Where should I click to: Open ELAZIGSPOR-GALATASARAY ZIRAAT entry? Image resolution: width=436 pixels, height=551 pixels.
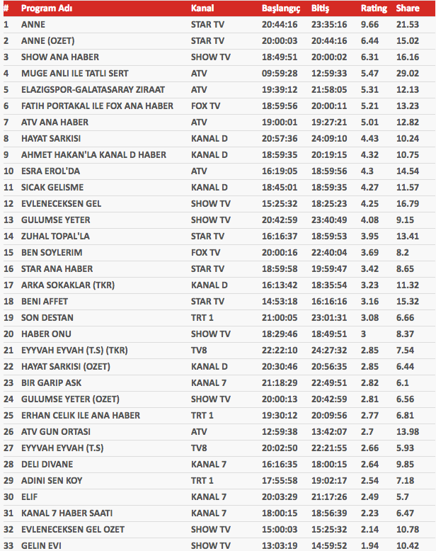pos(85,89)
